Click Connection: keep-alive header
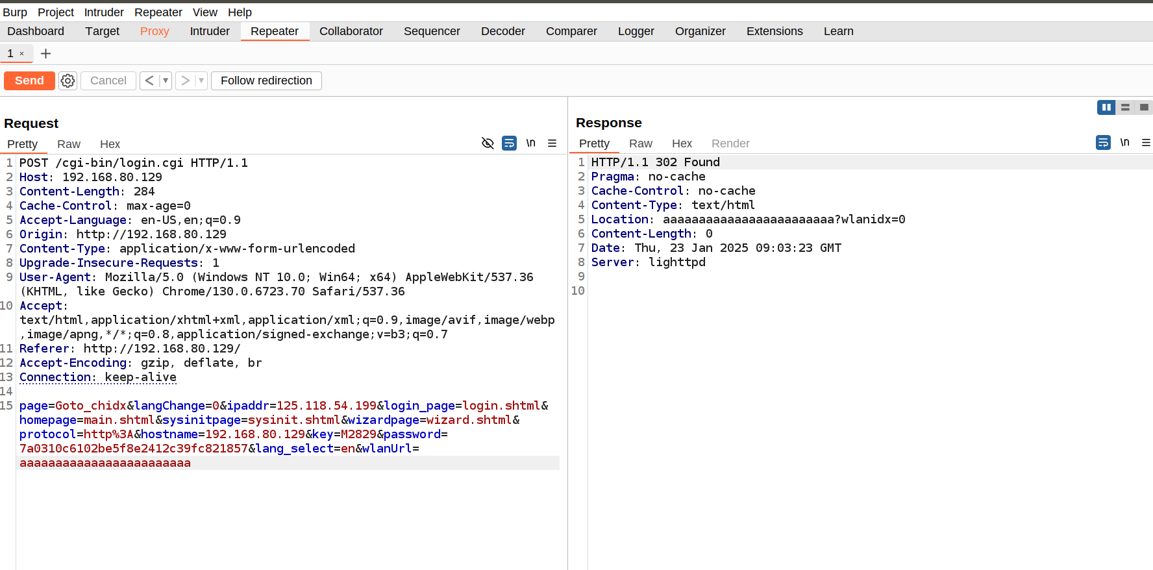 click(x=98, y=377)
